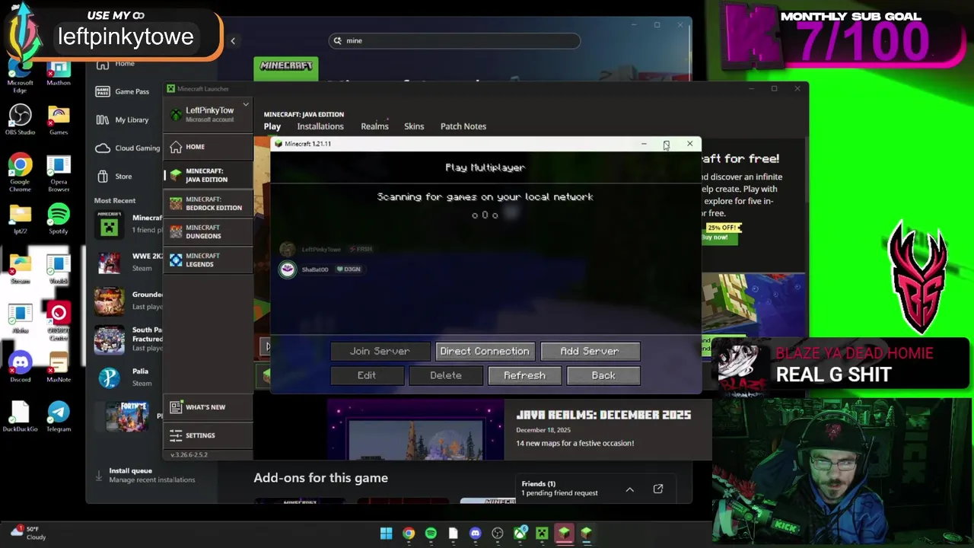974x548 pixels.
Task: Open Opera Browser desktop shortcut
Action: pos(59,173)
